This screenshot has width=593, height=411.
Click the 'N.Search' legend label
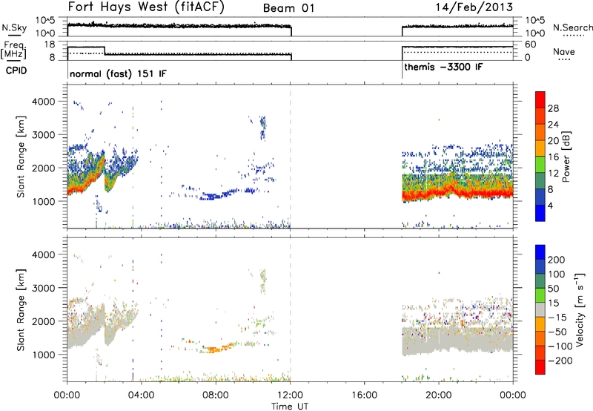[572, 27]
